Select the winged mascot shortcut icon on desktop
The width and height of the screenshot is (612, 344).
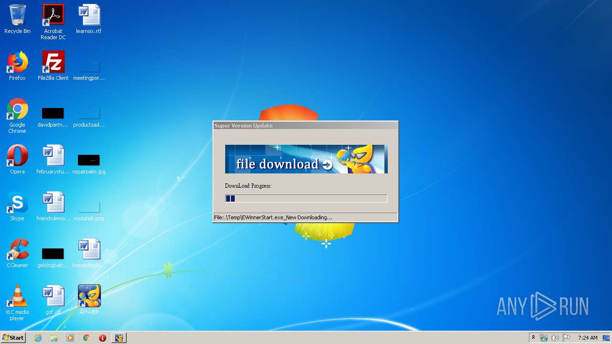(89, 300)
